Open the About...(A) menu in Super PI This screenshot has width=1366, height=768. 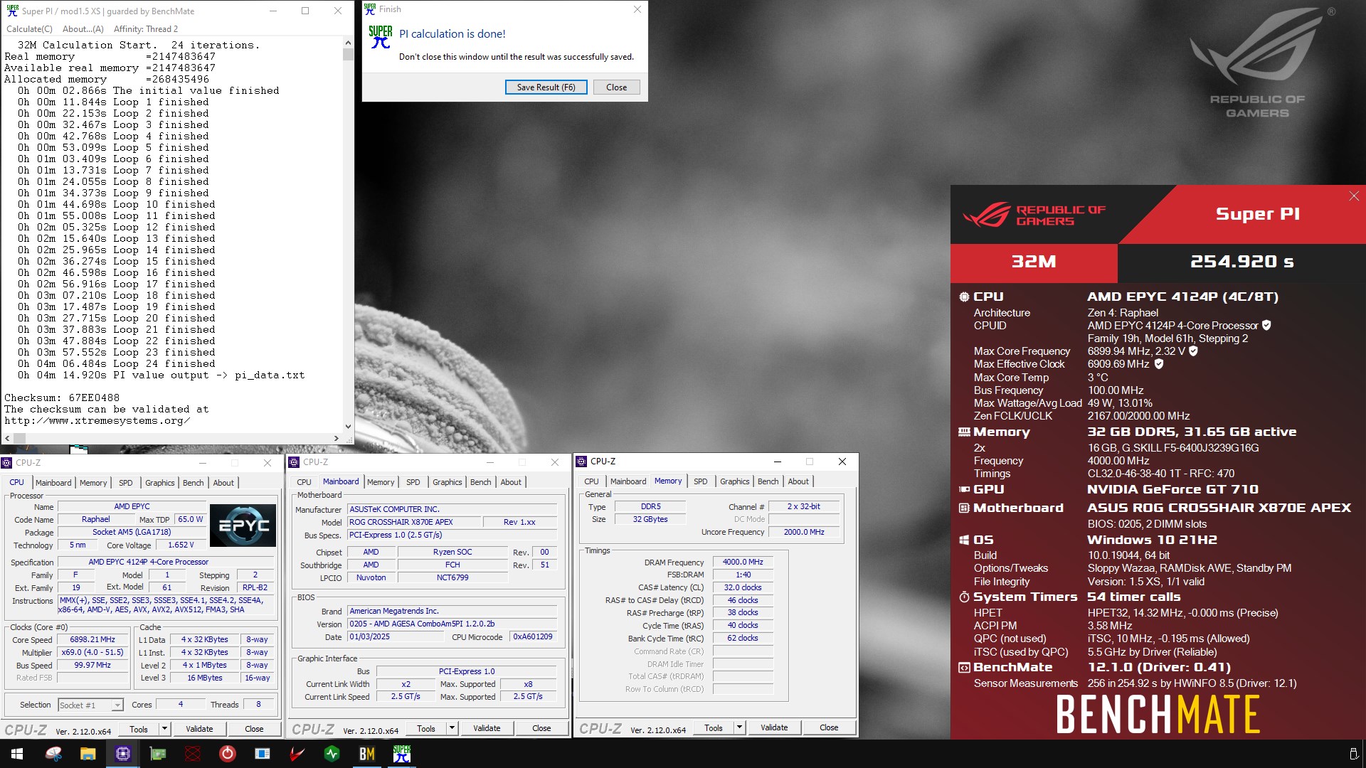(83, 29)
